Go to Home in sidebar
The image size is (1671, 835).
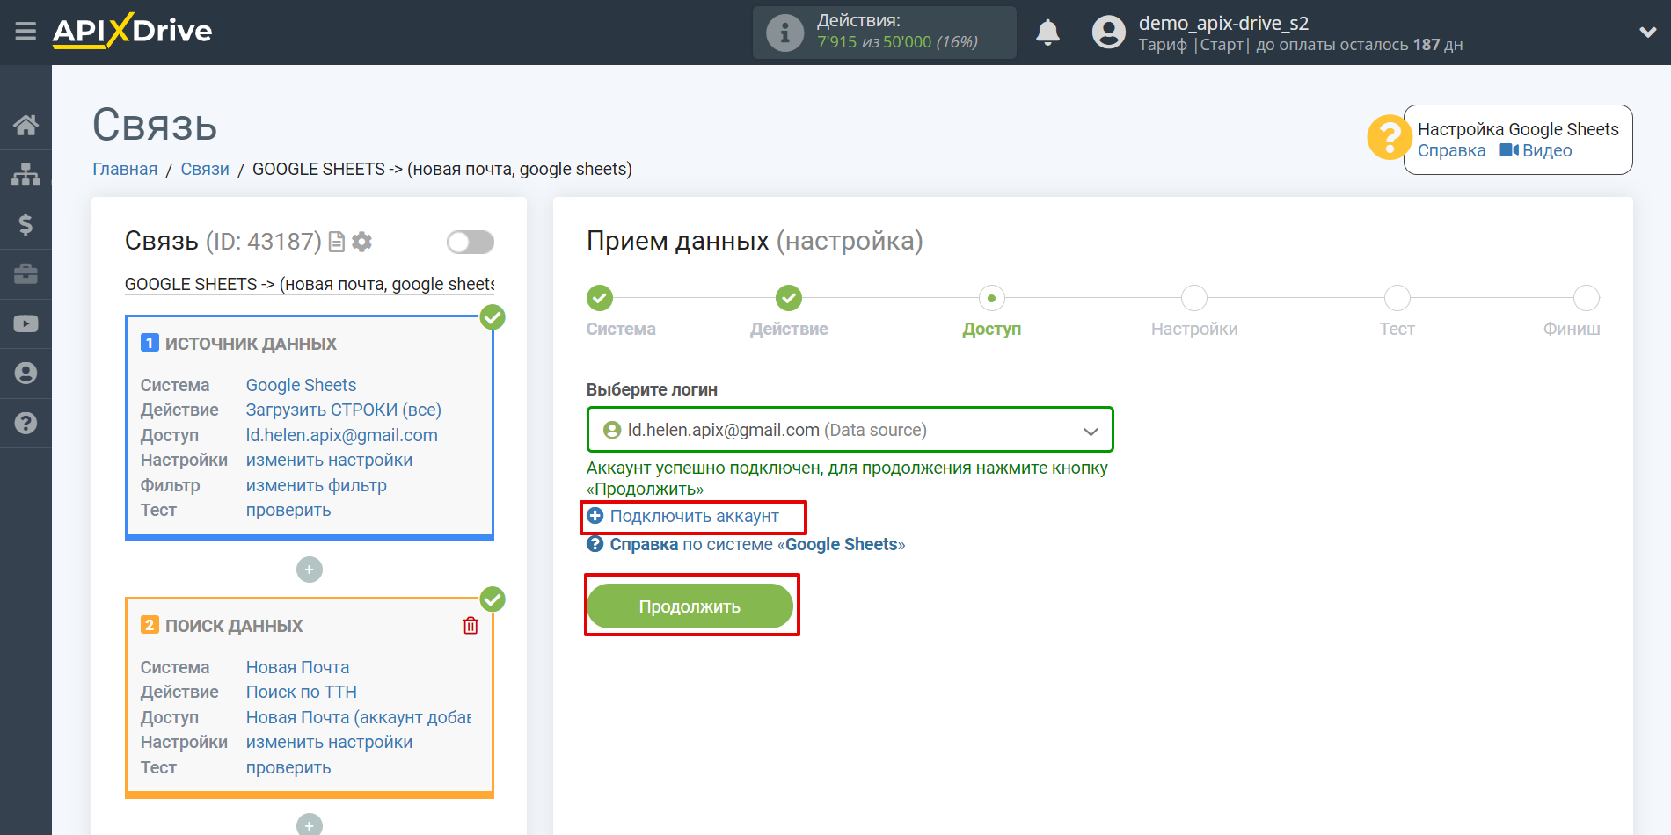click(x=26, y=125)
